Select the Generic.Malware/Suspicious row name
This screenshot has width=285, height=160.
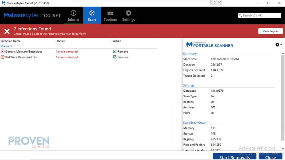click(x=24, y=52)
